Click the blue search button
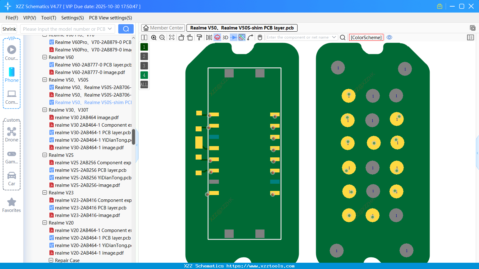The height and width of the screenshot is (269, 479). [x=126, y=29]
